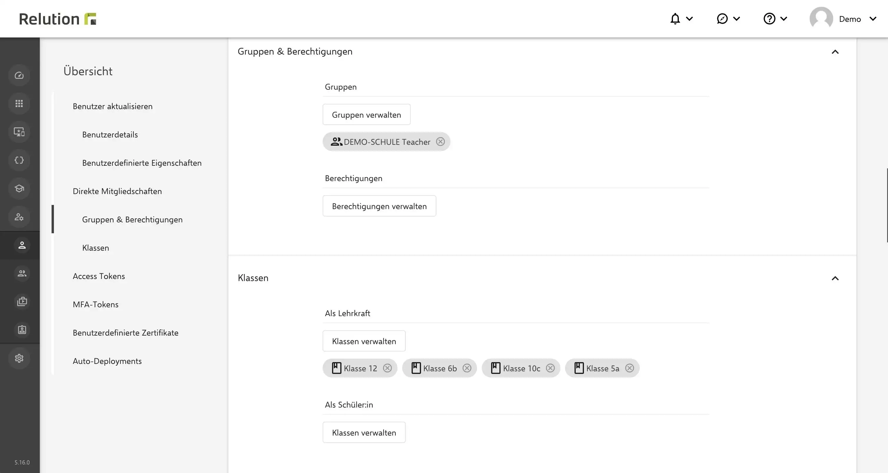Image resolution: width=888 pixels, height=473 pixels.
Task: Open the compass explore menu
Action: tap(728, 19)
